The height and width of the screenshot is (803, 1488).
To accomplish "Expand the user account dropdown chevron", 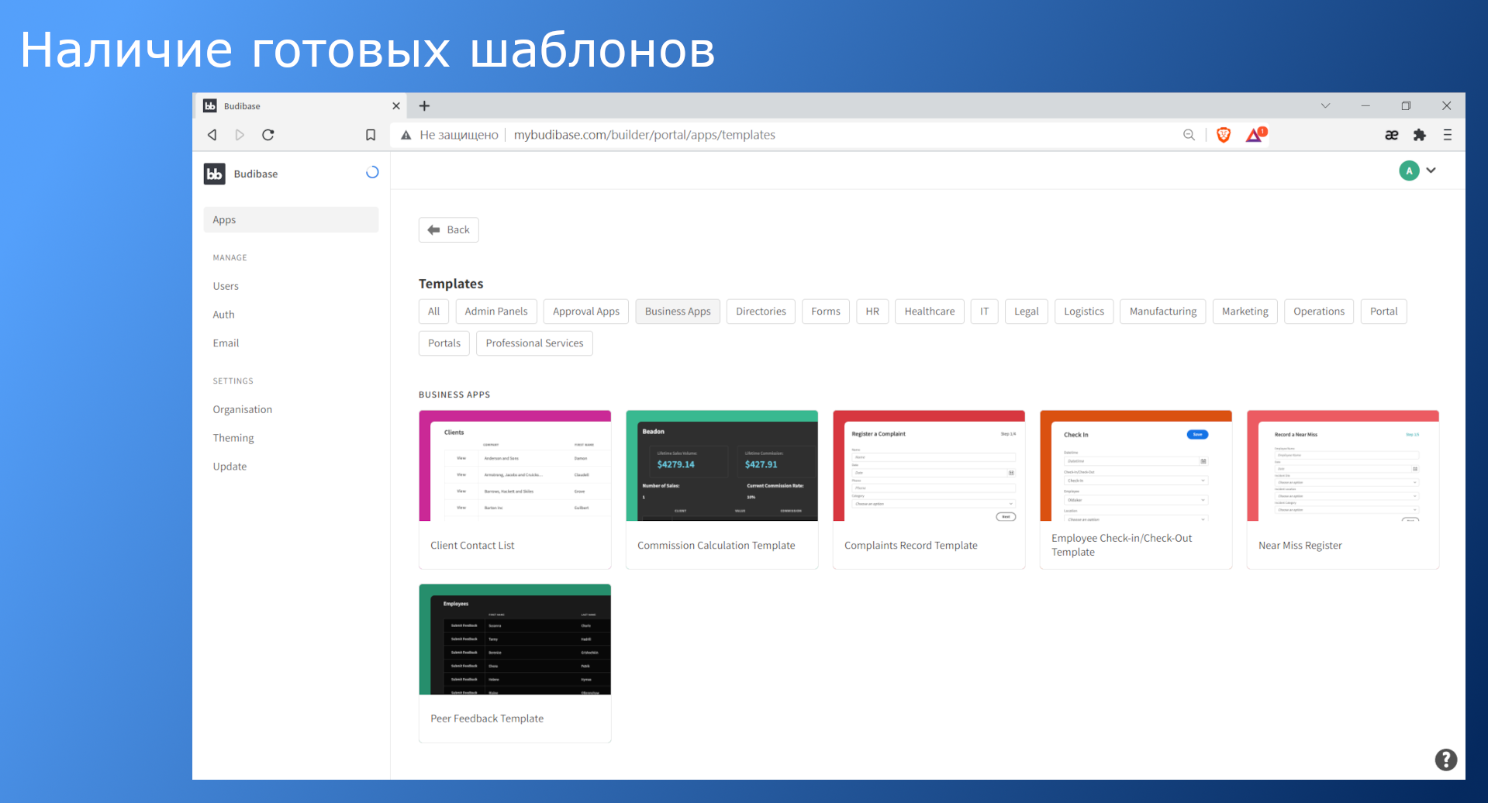I will pyautogui.click(x=1431, y=171).
